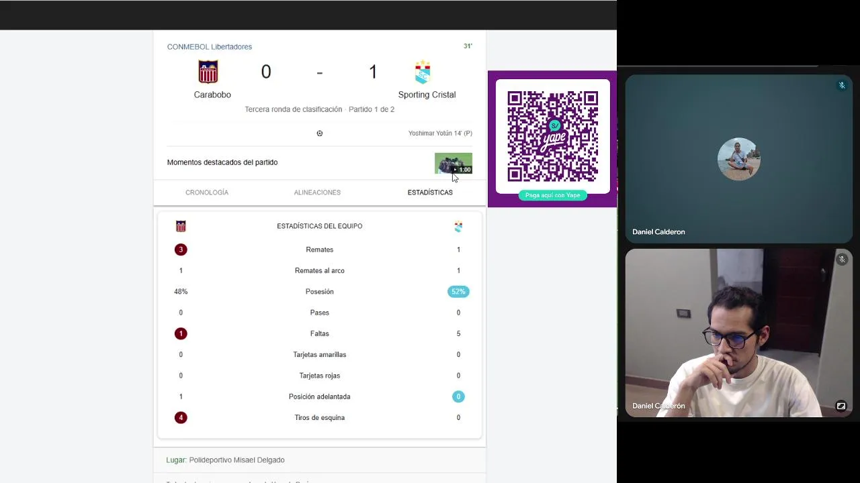Click Yoshimar Yotún 14' (P) goal entry

(x=440, y=133)
